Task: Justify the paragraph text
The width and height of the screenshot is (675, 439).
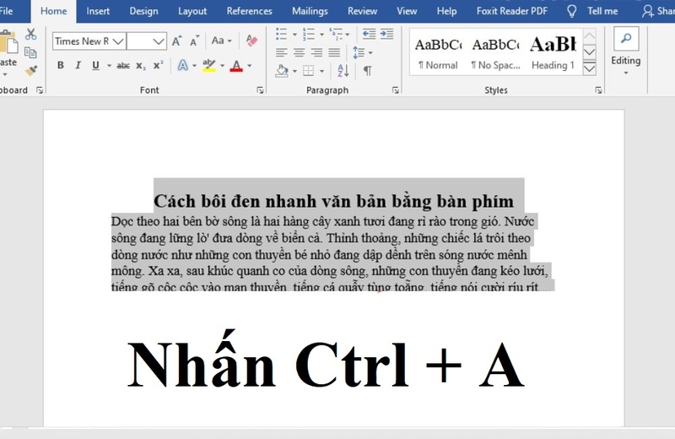Action: (x=334, y=52)
